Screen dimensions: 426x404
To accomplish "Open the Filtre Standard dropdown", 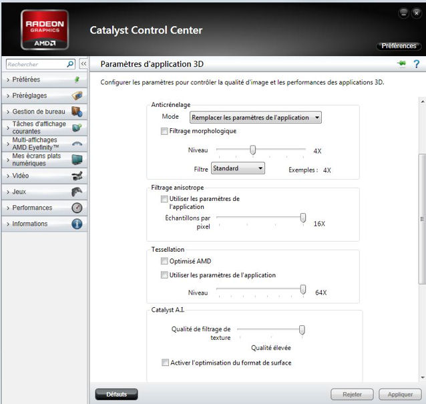I will click(238, 168).
